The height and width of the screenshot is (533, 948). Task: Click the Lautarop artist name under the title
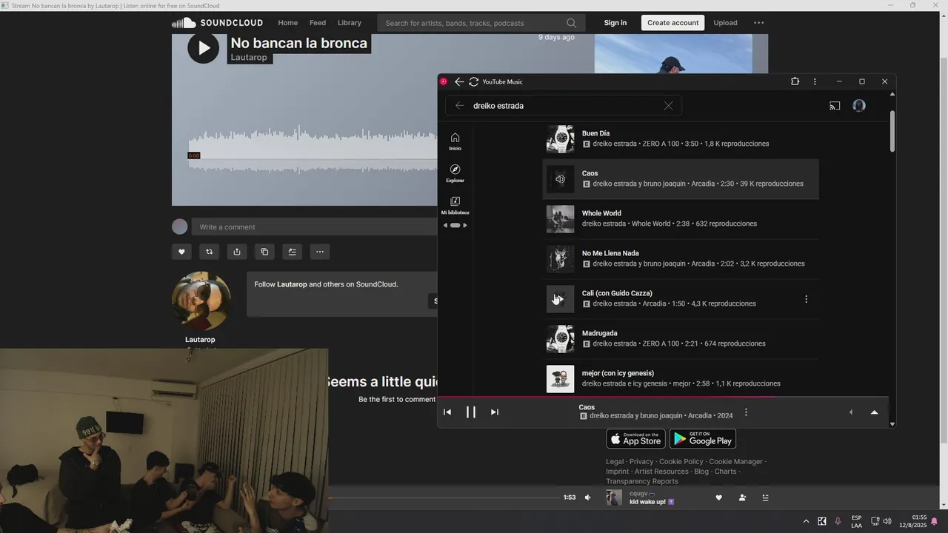click(x=249, y=58)
